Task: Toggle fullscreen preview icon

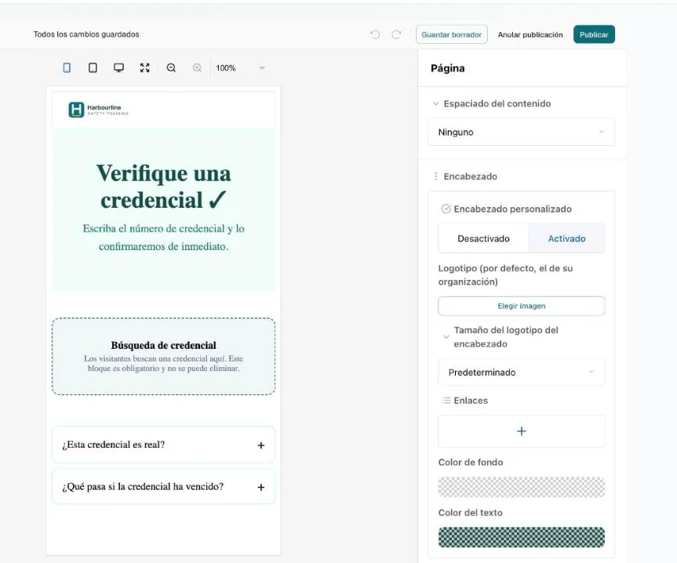Action: (144, 67)
